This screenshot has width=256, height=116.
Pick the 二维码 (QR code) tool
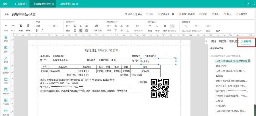click(x=6, y=102)
